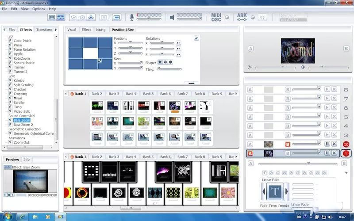
Task: Click the headphones preview icon
Action: click(x=262, y=17)
